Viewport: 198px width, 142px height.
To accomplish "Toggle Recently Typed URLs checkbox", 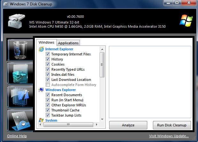I will pos(48,69).
